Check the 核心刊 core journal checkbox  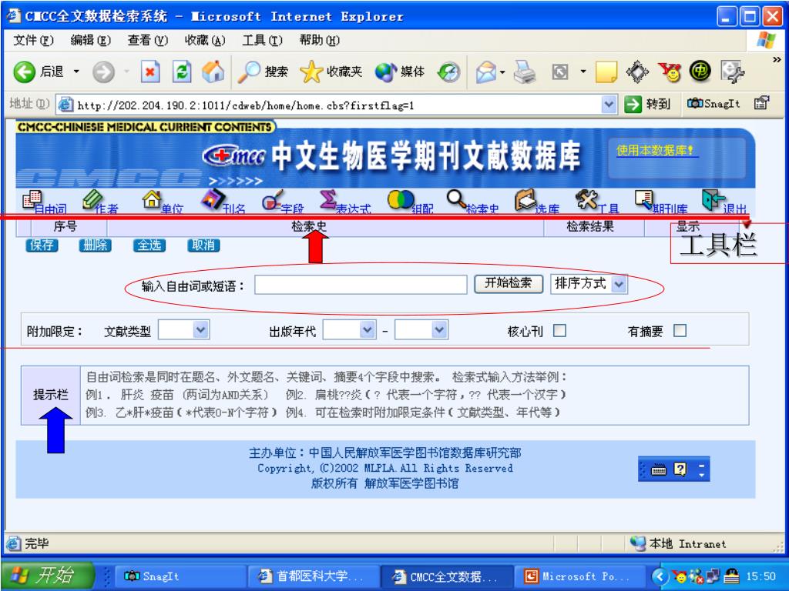pos(559,330)
